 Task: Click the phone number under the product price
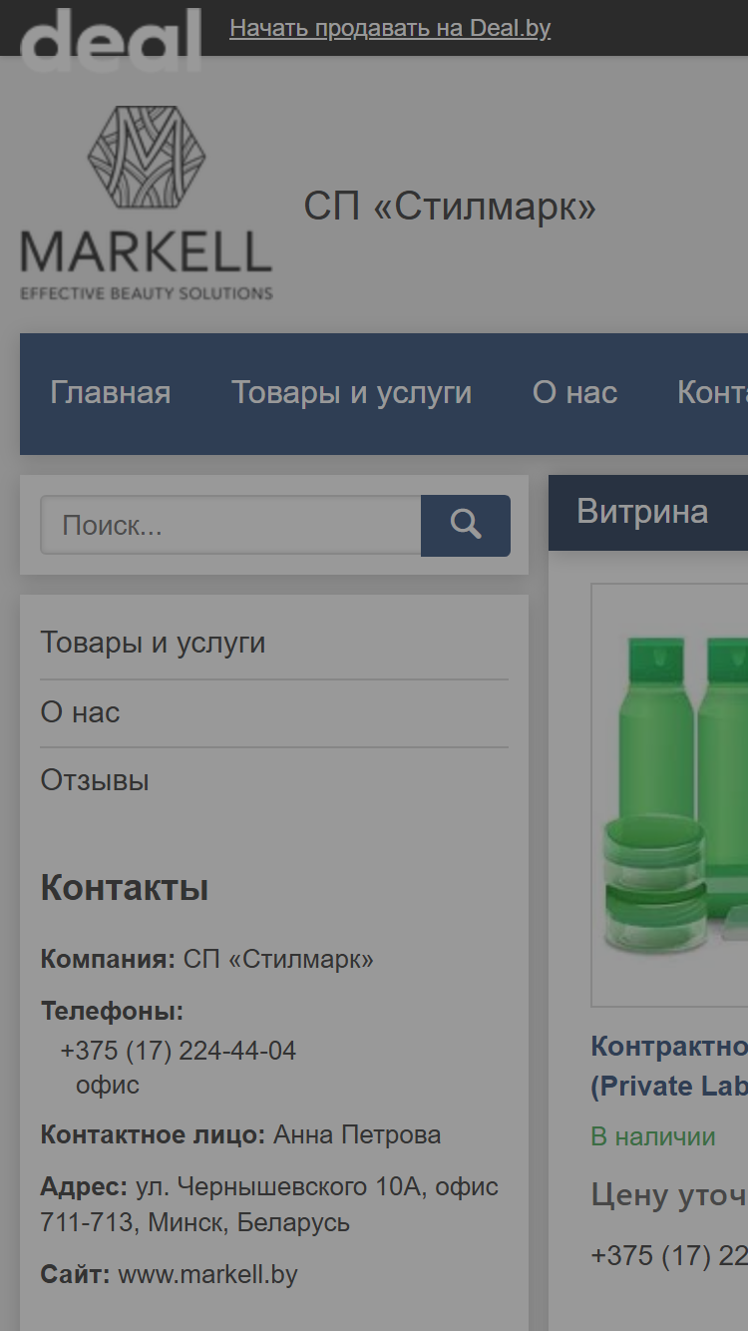pyautogui.click(x=669, y=1255)
